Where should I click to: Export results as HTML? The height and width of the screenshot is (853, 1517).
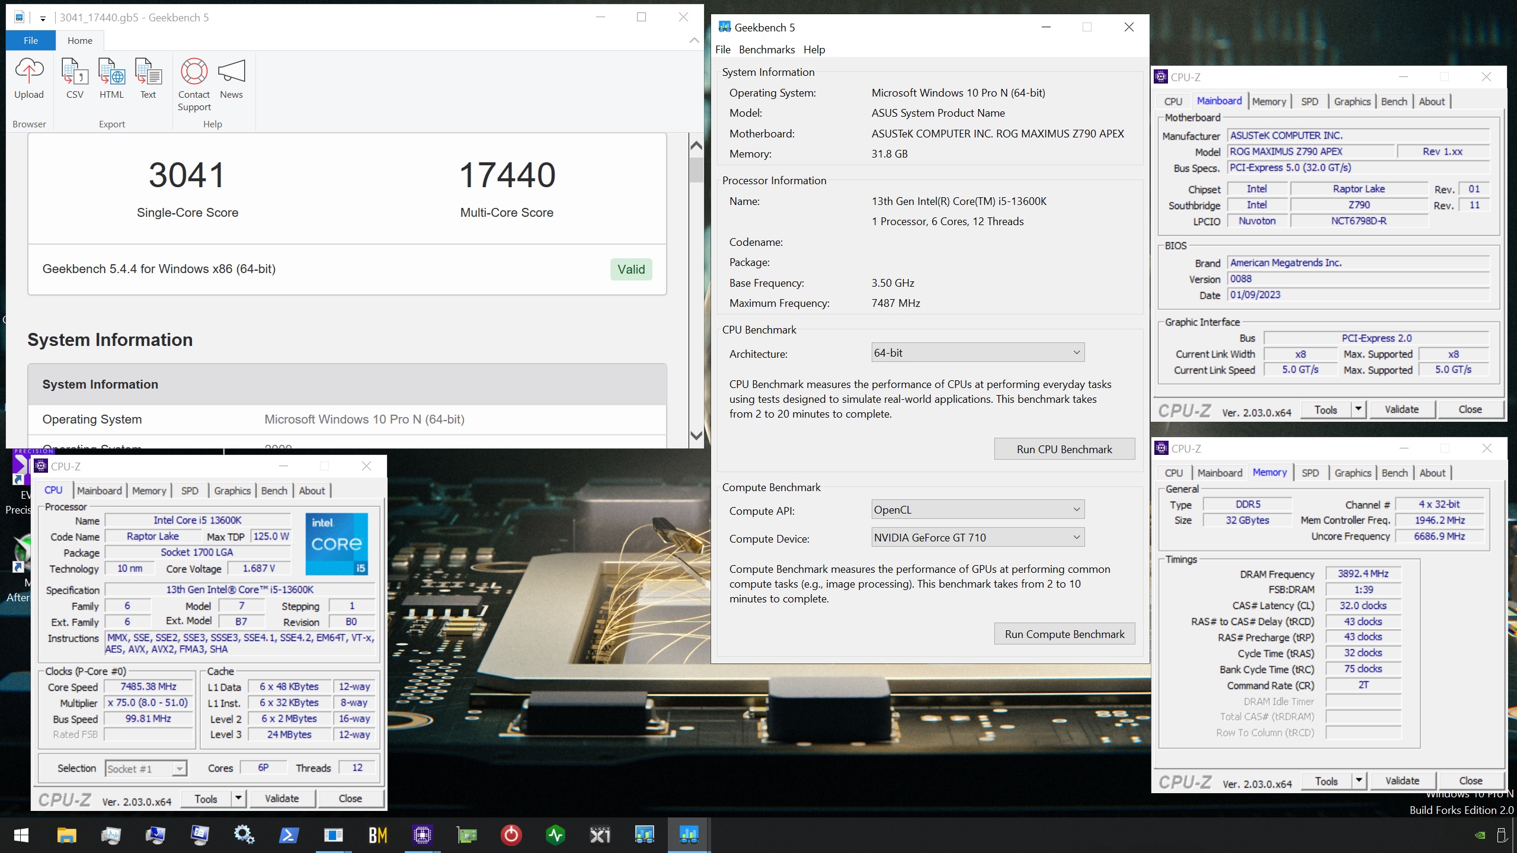point(111,79)
